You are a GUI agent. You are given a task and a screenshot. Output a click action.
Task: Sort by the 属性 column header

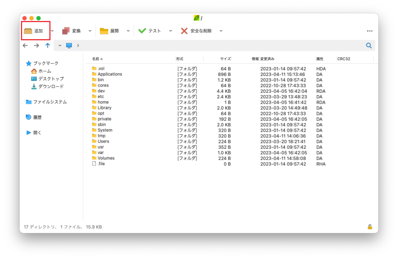click(x=320, y=59)
